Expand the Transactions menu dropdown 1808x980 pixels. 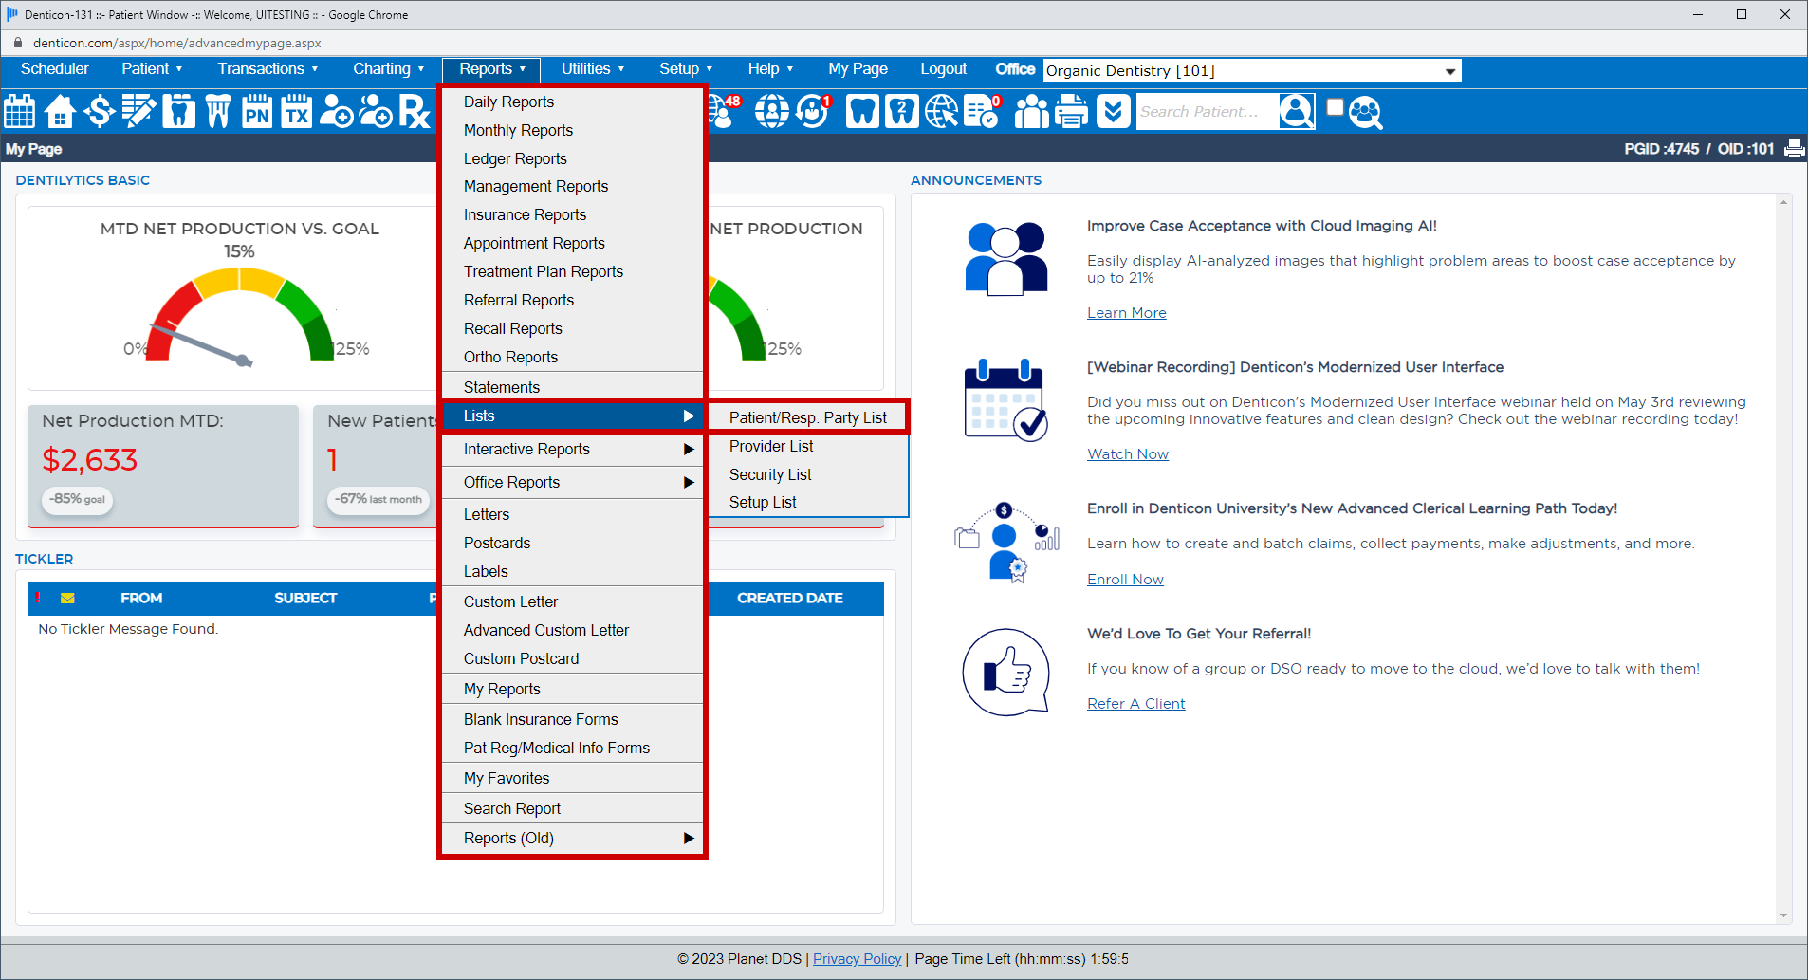point(268,68)
